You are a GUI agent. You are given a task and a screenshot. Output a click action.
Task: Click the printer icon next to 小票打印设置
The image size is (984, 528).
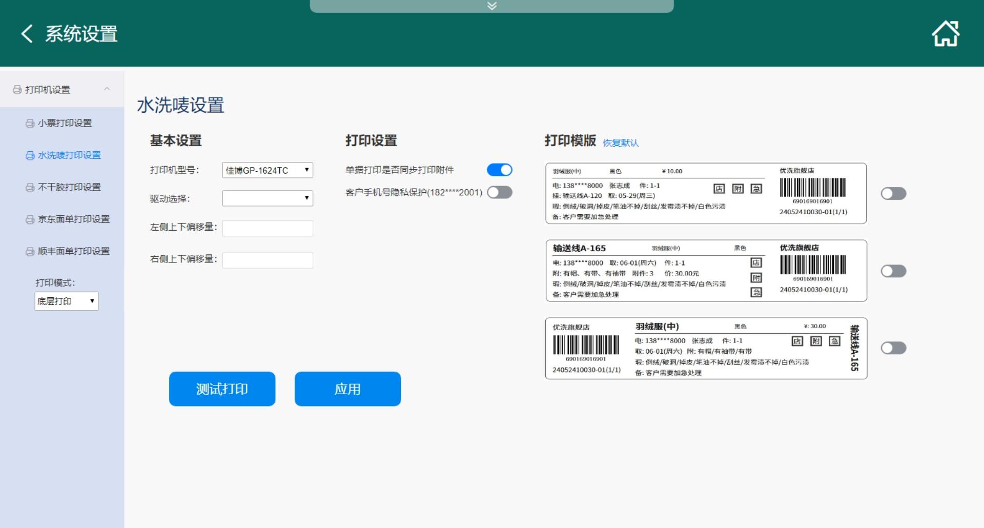pos(30,124)
